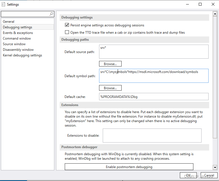Image resolution: width=219 pixels, height=181 pixels.
Task: Click the Extensions to disable box
Action: (152, 136)
